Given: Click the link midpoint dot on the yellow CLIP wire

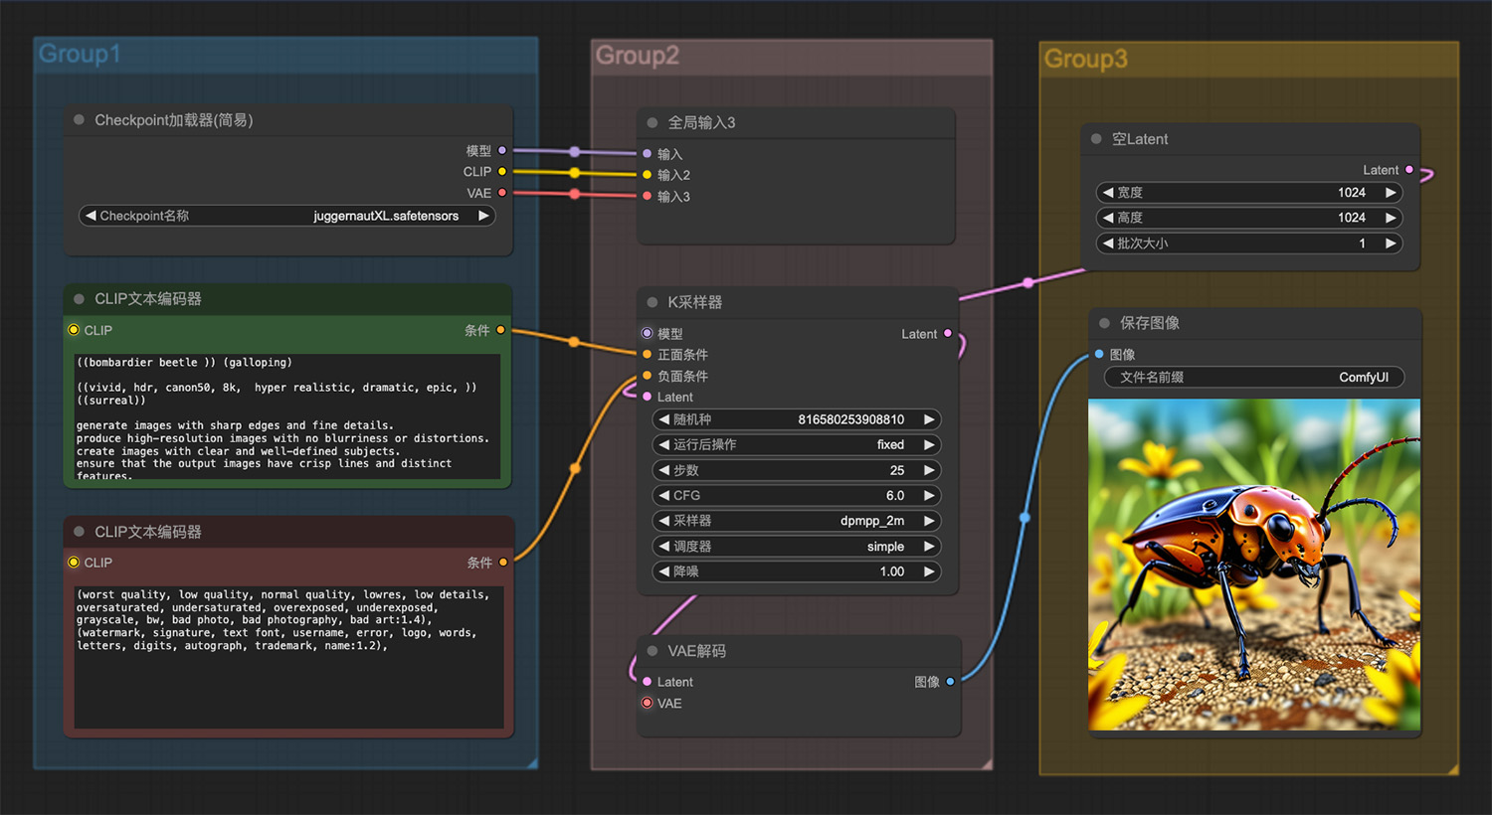Looking at the screenshot, I should click(x=575, y=173).
